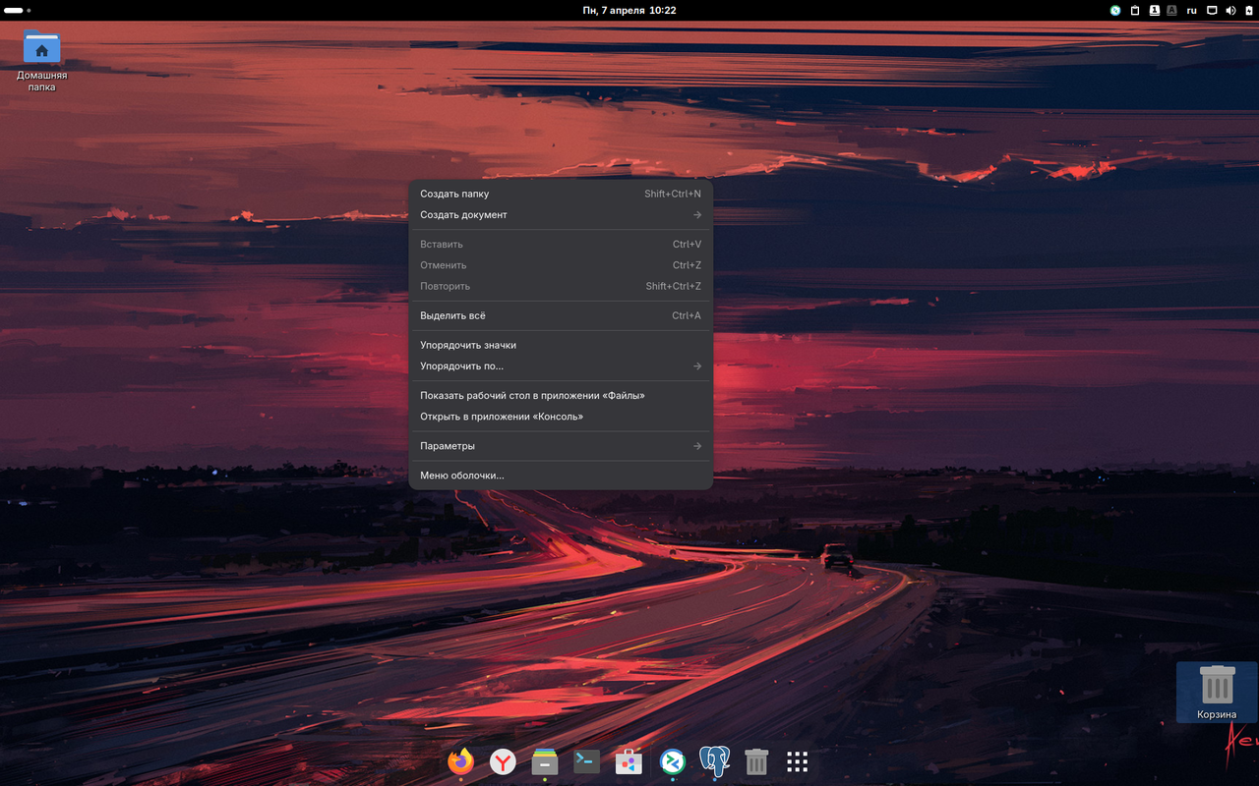Image resolution: width=1259 pixels, height=786 pixels.
Task: Open the Activities pill in top-left corner
Action: [x=18, y=11]
